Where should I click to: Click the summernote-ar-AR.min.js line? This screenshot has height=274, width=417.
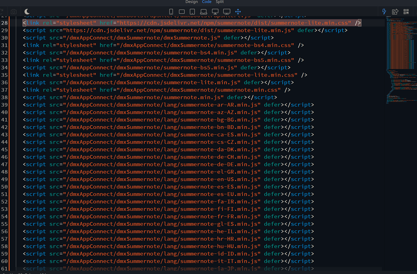coord(168,105)
